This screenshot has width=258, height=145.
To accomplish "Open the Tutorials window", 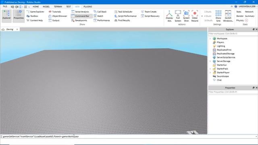I will tap(55, 12).
